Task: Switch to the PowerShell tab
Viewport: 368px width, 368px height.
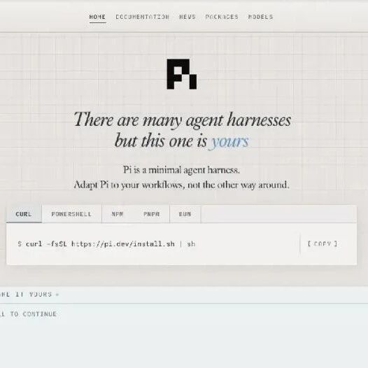Action: point(71,214)
